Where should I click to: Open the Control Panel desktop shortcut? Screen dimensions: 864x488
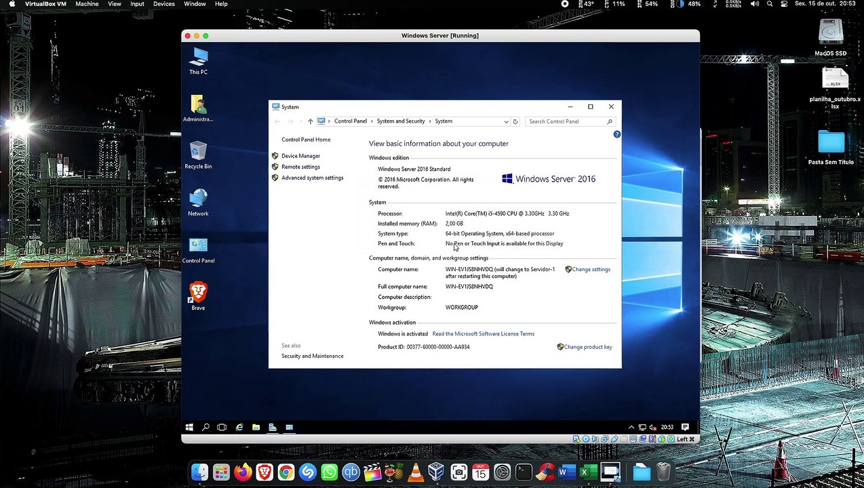(198, 250)
